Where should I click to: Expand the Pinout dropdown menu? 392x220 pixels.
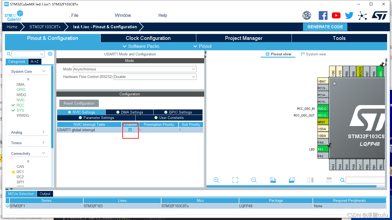point(202,46)
